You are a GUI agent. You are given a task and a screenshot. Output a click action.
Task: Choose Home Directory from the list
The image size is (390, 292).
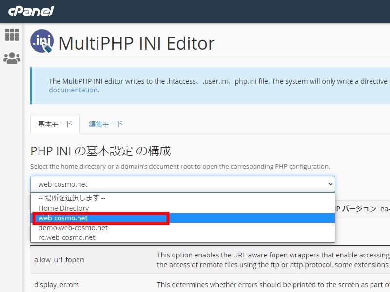[x=63, y=208]
